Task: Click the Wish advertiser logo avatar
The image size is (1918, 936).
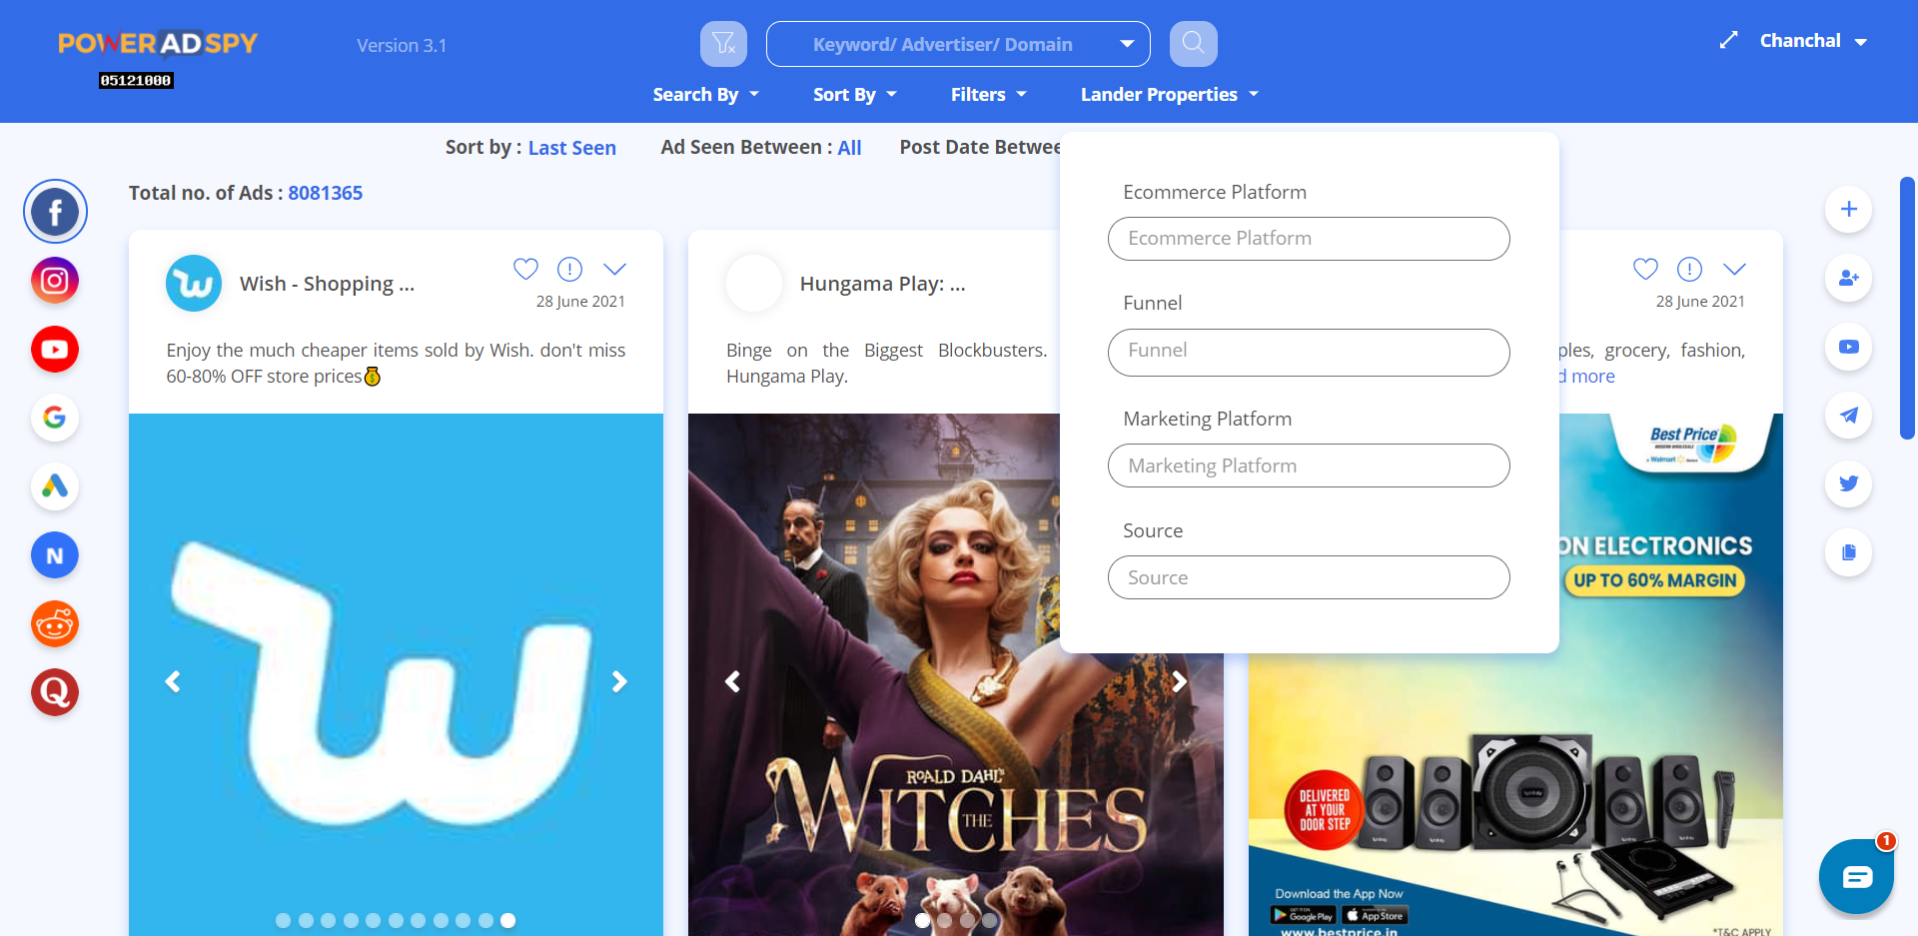Action: click(194, 284)
